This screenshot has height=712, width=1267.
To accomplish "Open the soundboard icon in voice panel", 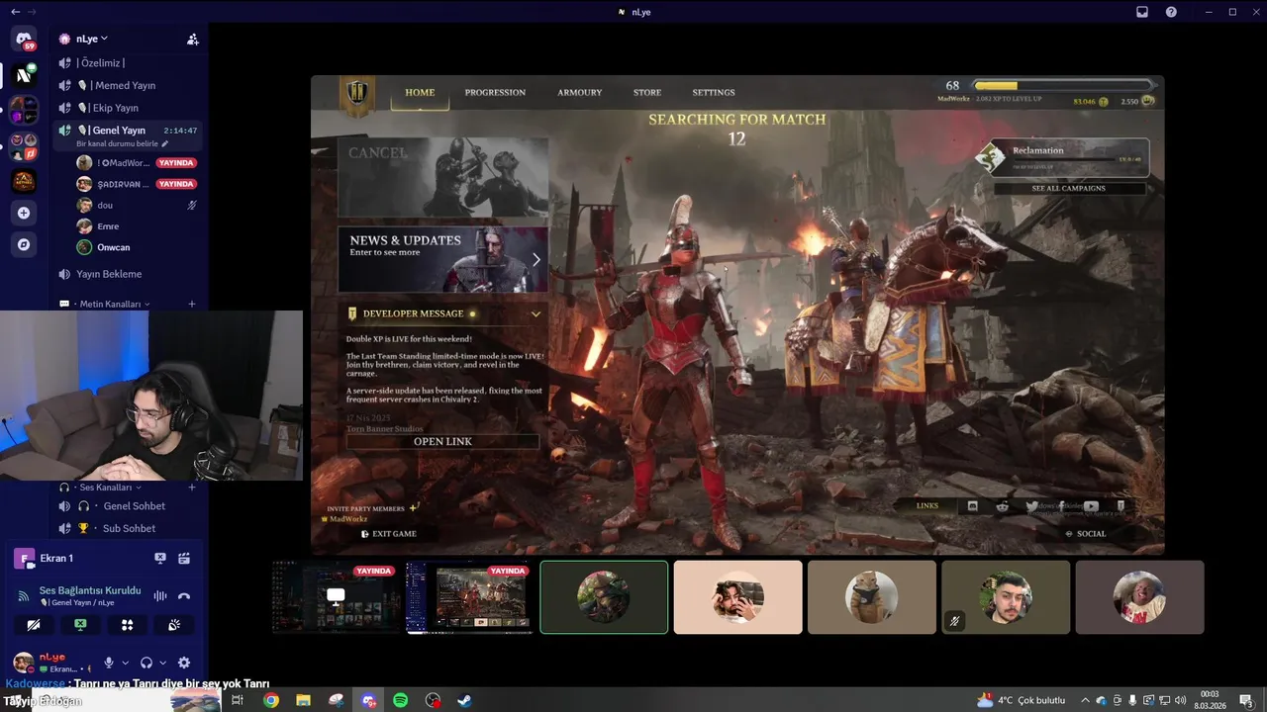I will tap(174, 625).
